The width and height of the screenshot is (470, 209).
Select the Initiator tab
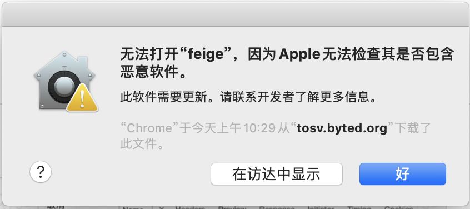321,207
